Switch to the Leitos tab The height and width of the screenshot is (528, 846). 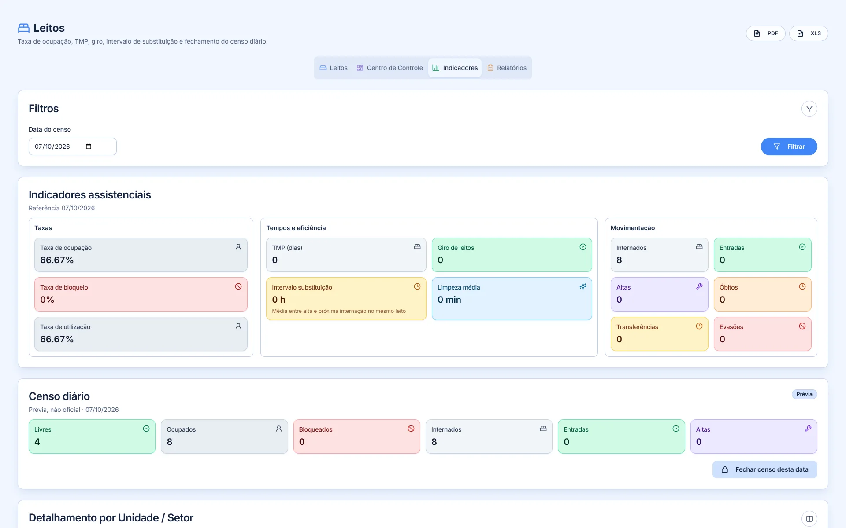point(334,68)
